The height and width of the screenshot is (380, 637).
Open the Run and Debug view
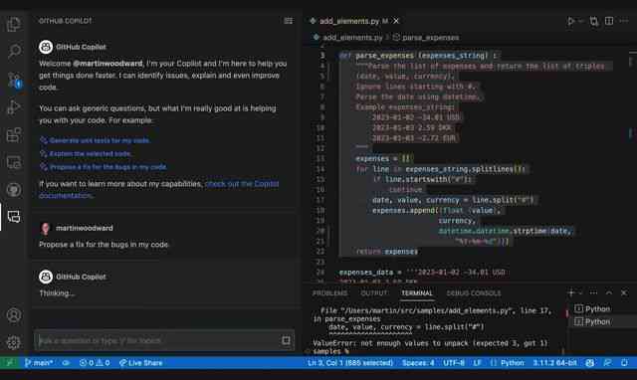pos(14,107)
